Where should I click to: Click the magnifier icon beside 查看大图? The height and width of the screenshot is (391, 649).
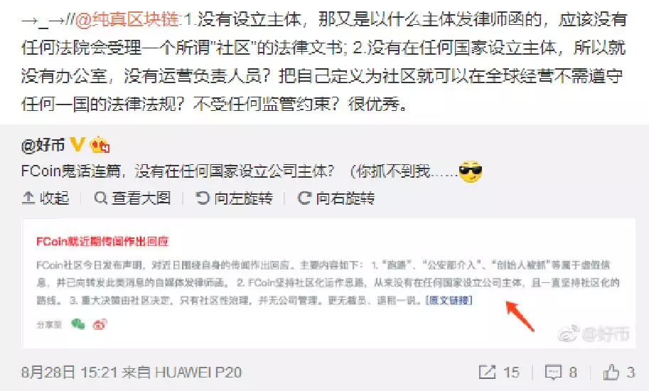coord(100,198)
